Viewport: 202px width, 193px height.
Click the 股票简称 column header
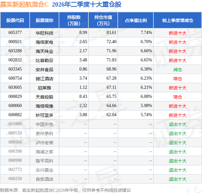(x=45, y=20)
